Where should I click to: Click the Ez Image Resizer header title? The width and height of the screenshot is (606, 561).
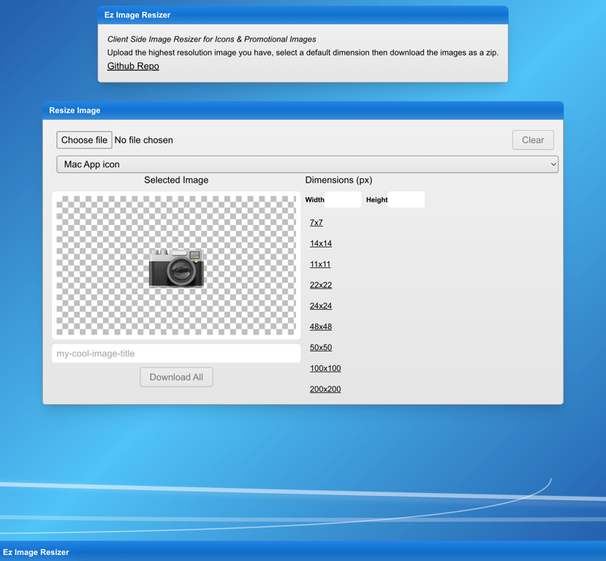[x=137, y=15]
